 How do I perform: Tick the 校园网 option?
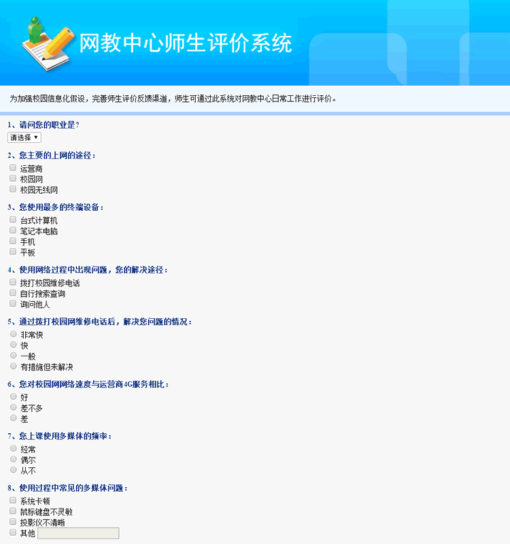pyautogui.click(x=13, y=179)
